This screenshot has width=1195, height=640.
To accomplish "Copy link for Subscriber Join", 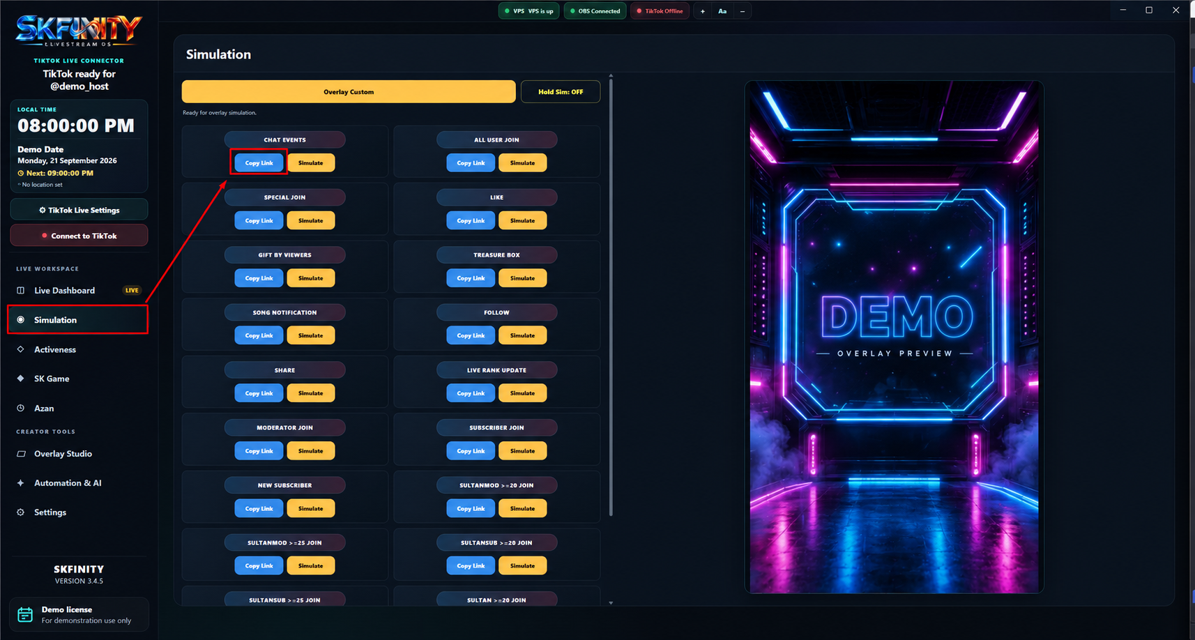I will point(471,451).
